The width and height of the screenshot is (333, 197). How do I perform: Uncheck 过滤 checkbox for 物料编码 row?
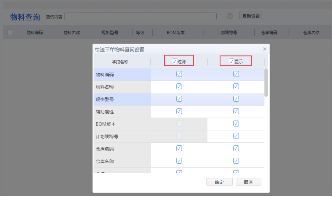(x=179, y=74)
